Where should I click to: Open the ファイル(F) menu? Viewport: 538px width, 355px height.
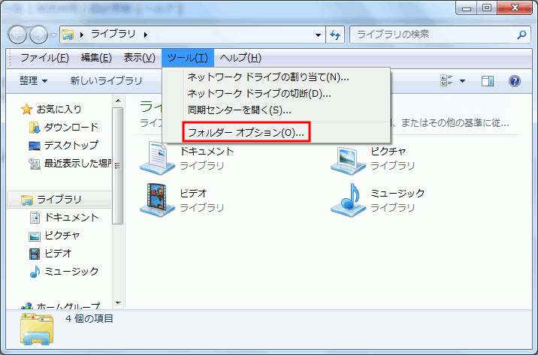[44, 58]
